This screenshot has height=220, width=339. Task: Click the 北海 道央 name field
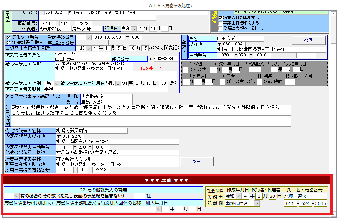point(305,196)
